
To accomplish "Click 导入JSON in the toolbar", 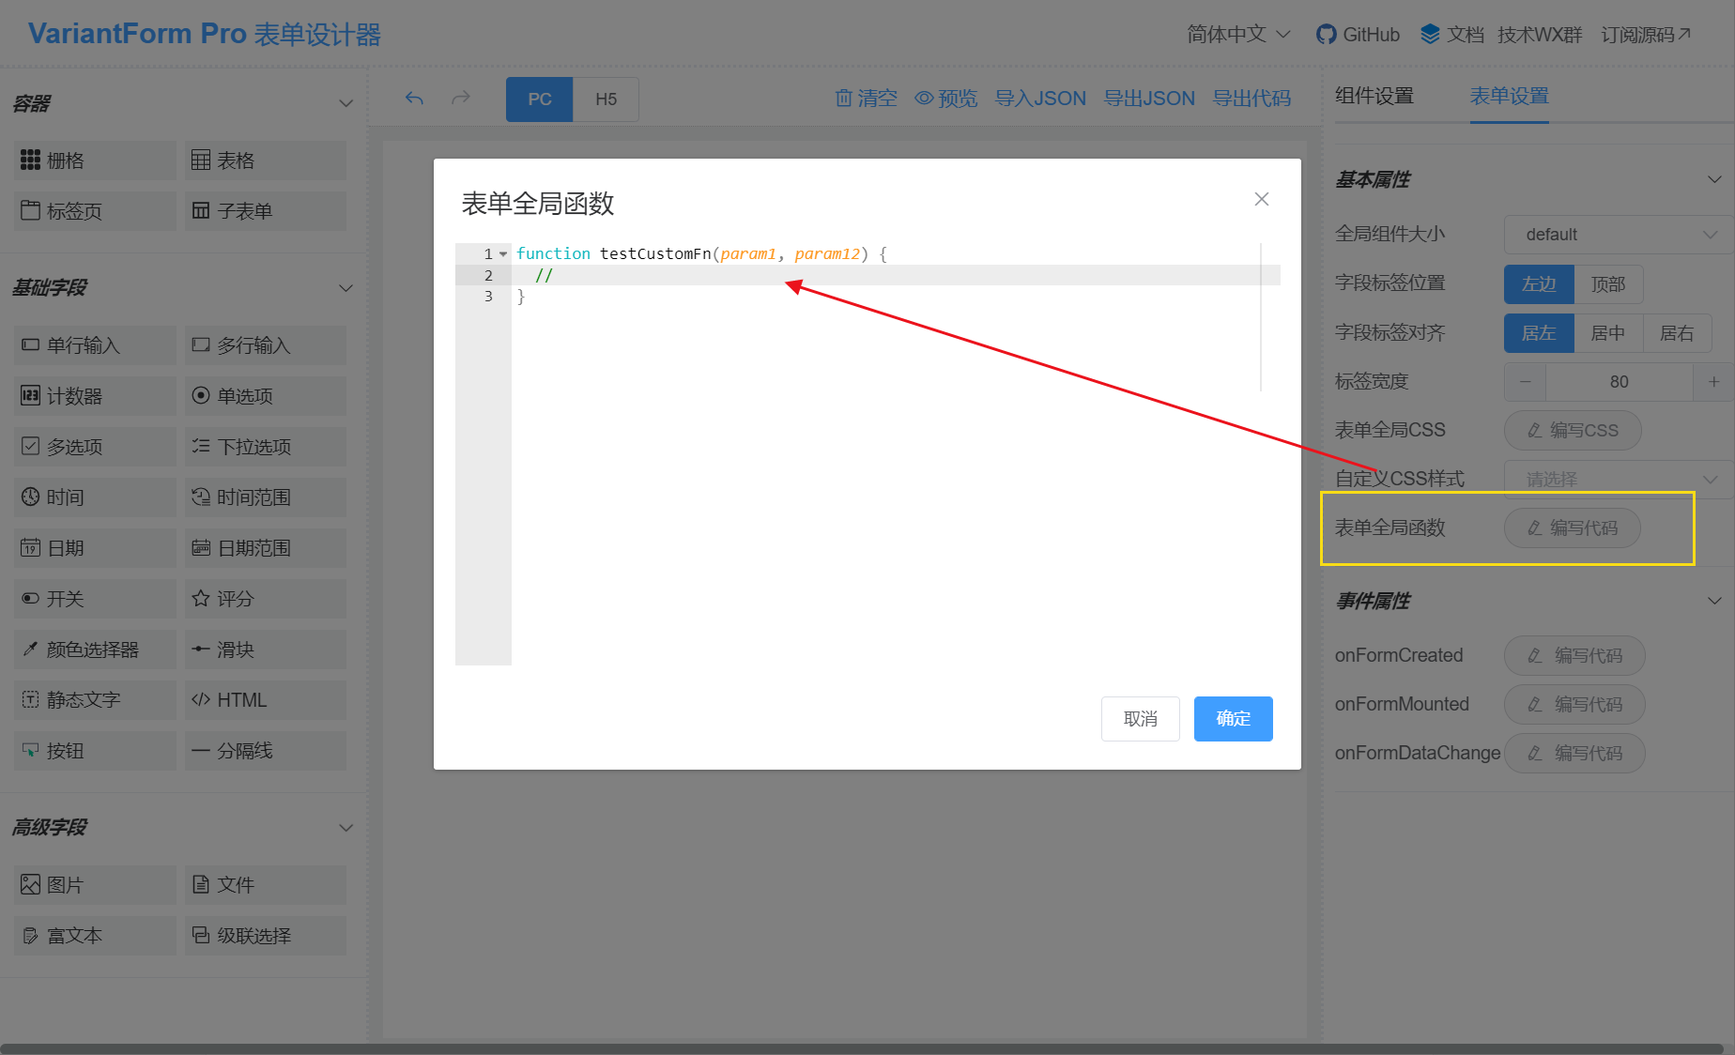I will coord(1040,99).
